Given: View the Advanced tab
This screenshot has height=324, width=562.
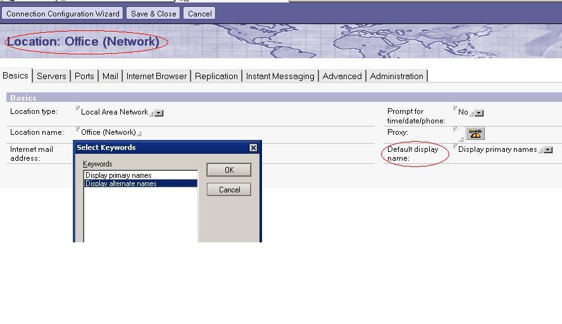Looking at the screenshot, I should [342, 76].
